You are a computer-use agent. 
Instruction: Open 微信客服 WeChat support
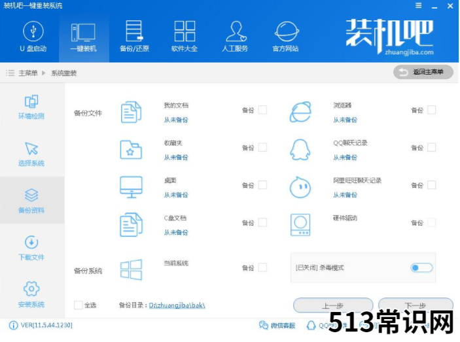point(277,325)
